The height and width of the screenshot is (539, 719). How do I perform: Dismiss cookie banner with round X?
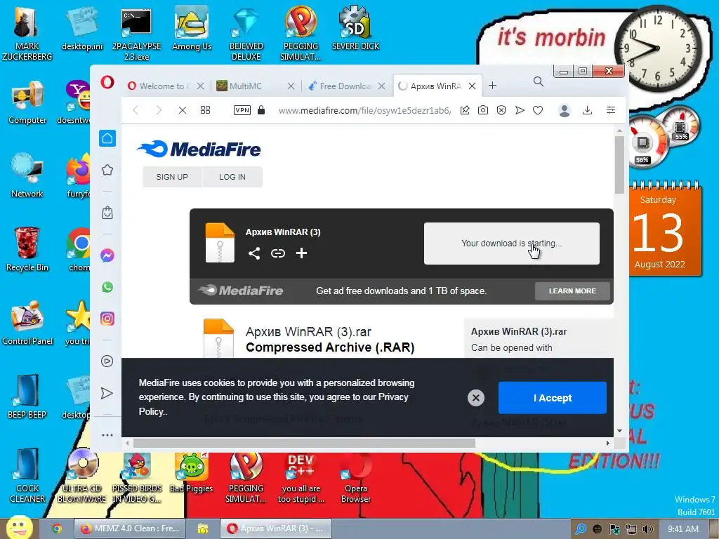pos(476,398)
